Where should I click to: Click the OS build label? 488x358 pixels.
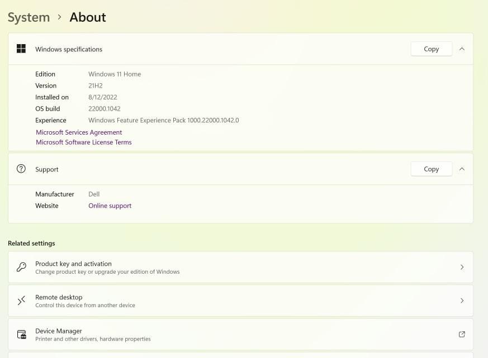(x=48, y=108)
